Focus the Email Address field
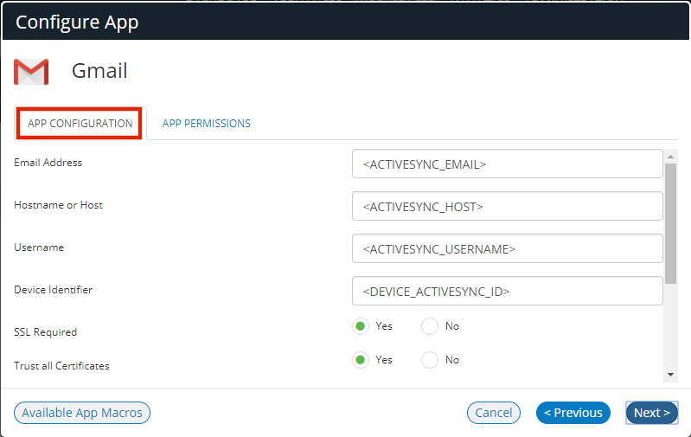The width and height of the screenshot is (691, 437). (x=508, y=164)
